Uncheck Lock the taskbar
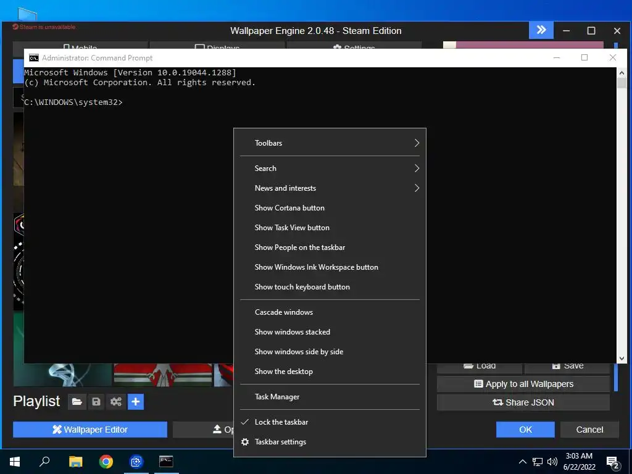 coord(330,422)
